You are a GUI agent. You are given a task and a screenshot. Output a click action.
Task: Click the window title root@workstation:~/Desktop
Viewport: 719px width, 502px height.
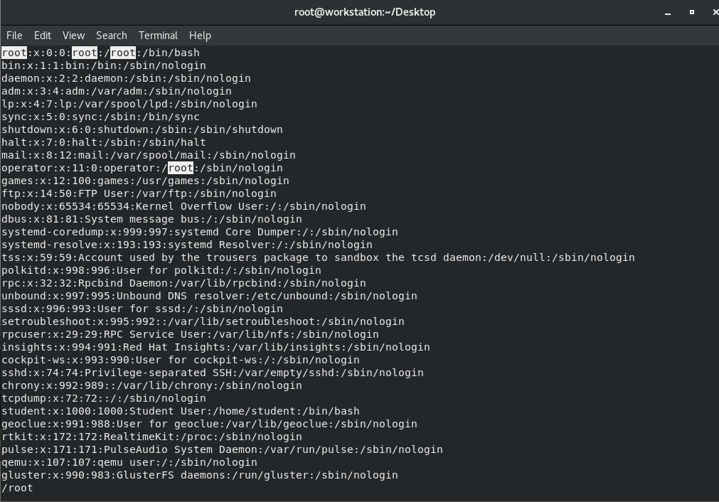click(365, 12)
